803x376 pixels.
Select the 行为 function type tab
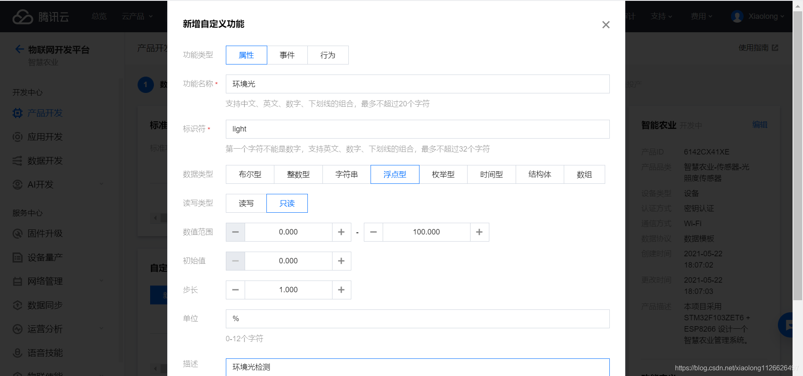pos(328,55)
